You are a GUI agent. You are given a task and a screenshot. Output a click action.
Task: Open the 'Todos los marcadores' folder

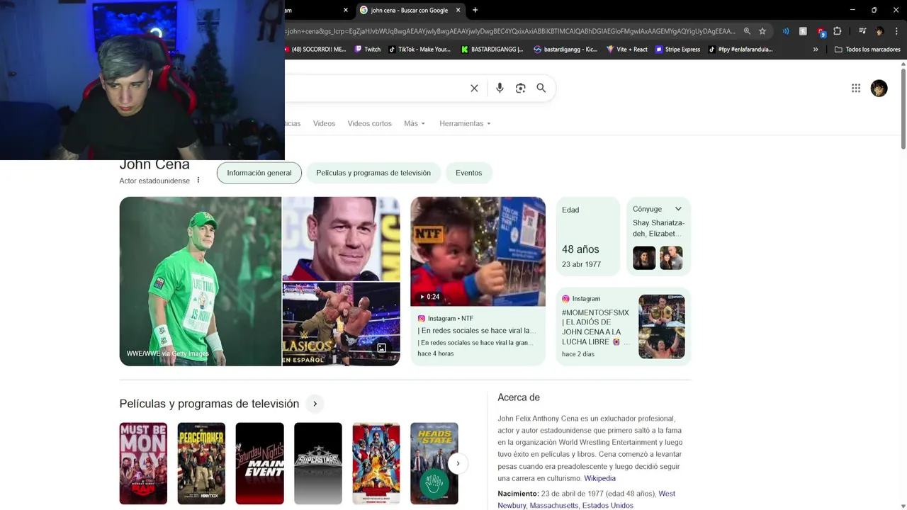point(867,50)
